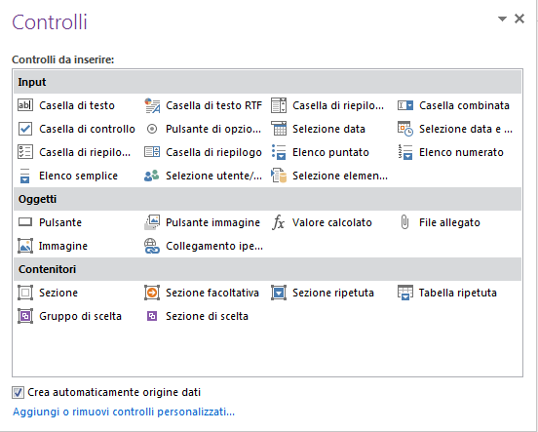Toggle Crea automaticamente origine dati checkbox
The height and width of the screenshot is (432, 538).
point(18,392)
